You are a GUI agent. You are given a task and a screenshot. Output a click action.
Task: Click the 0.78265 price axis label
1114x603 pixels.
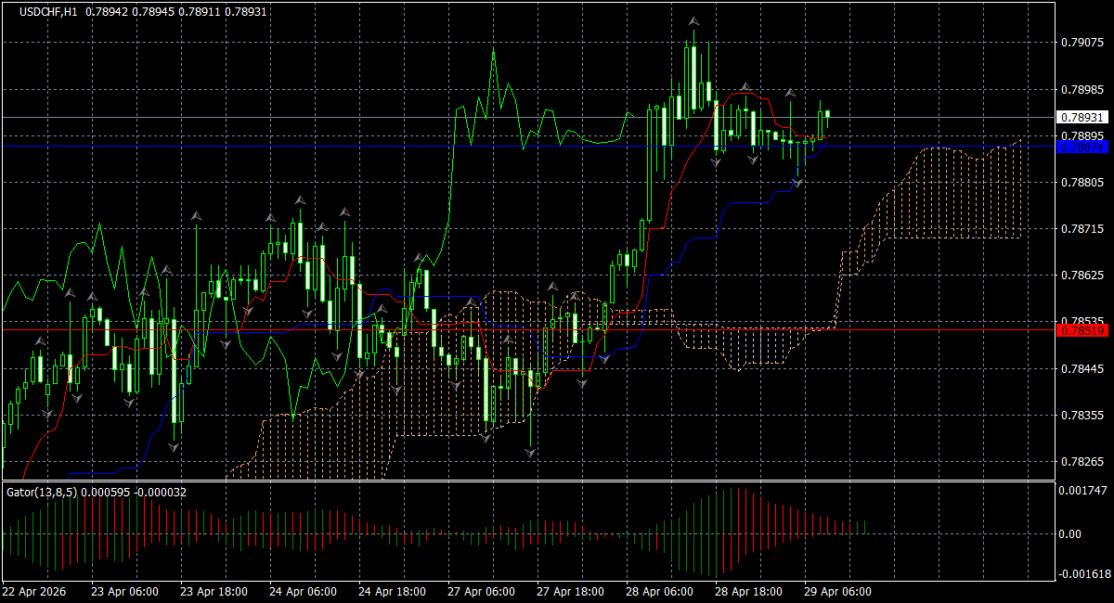[x=1082, y=462]
